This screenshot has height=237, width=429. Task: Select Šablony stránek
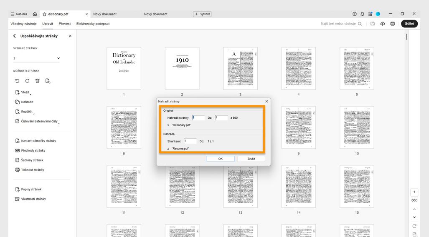(29, 160)
